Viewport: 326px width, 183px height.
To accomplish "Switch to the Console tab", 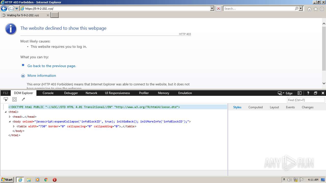I will tap(48, 93).
